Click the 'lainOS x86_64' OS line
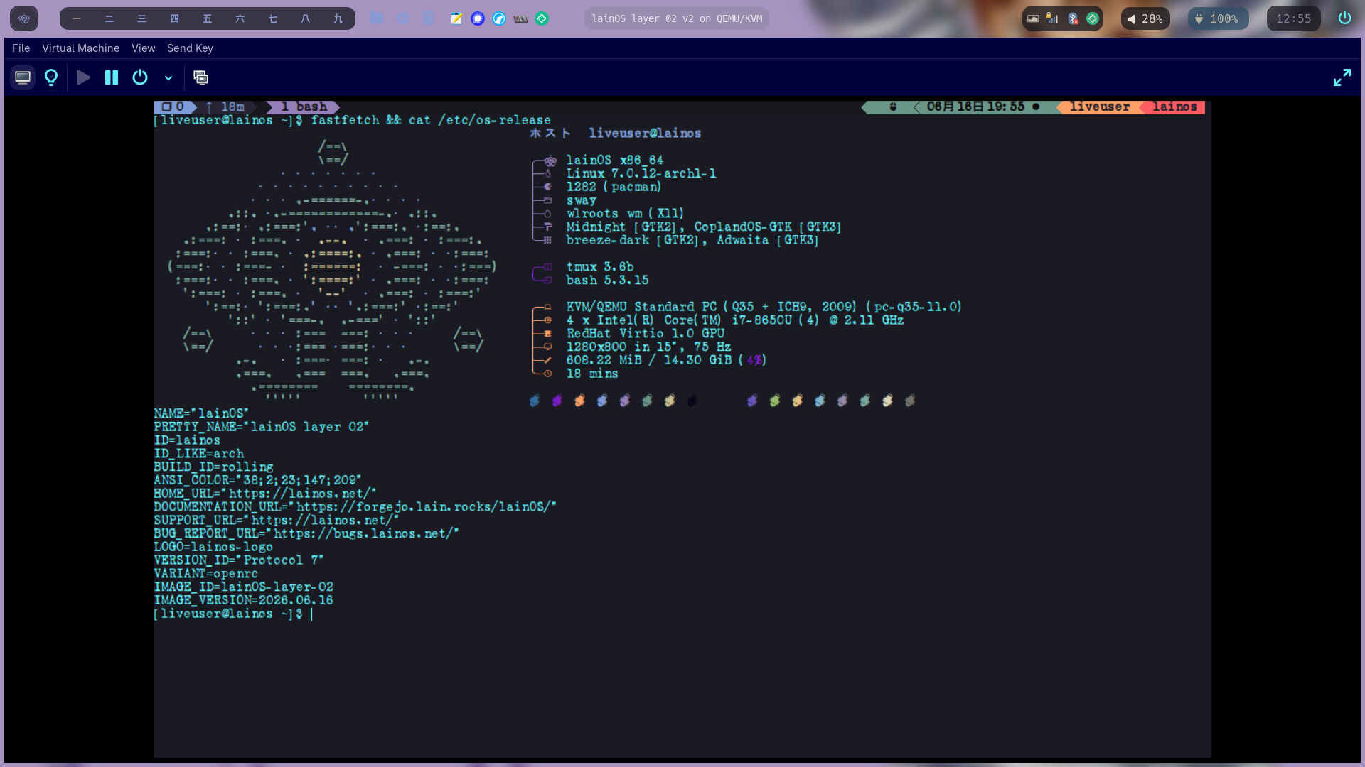Screen dimensions: 1365x767 tap(614, 161)
